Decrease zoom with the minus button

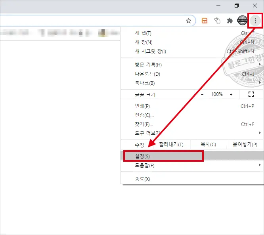[x=202, y=94]
